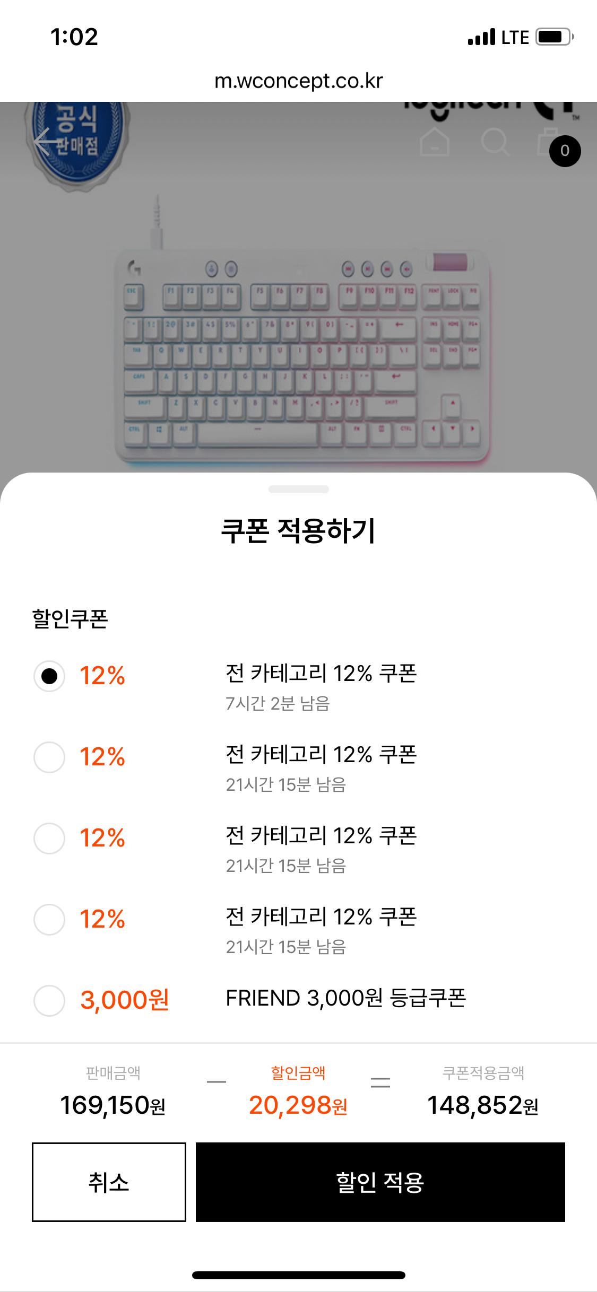Screen dimensions: 597x1292
Task: Tap the back arrow icon
Action: (x=49, y=142)
